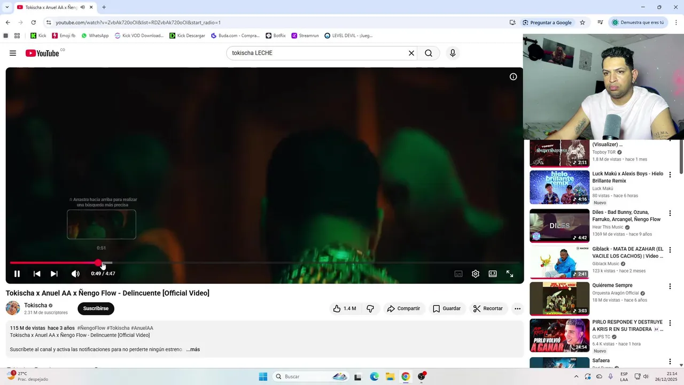The height and width of the screenshot is (385, 684).
Task: Pause the playing video
Action: coord(17,274)
